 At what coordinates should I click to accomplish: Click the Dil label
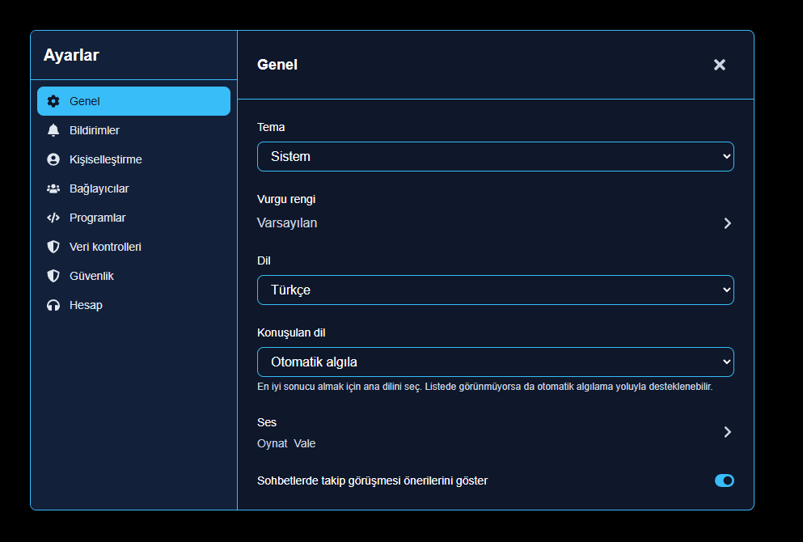(x=264, y=260)
